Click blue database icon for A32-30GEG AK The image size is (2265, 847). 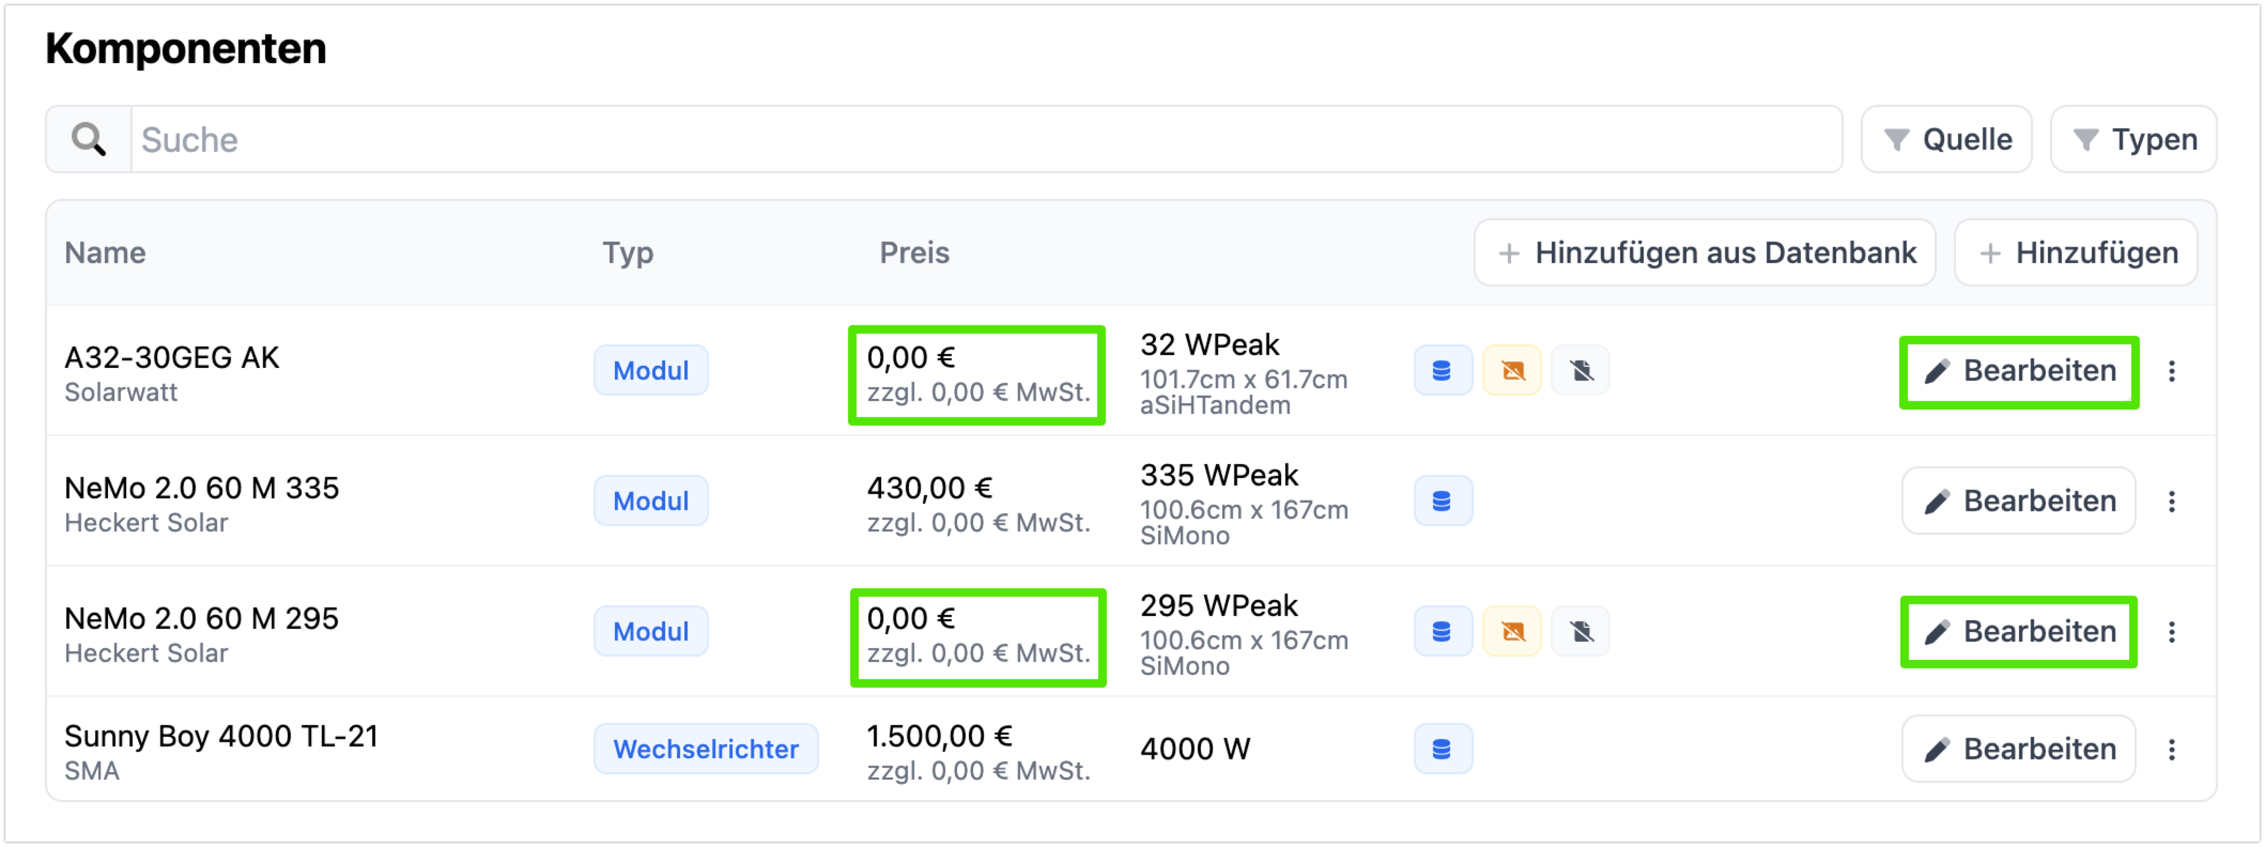click(1442, 370)
